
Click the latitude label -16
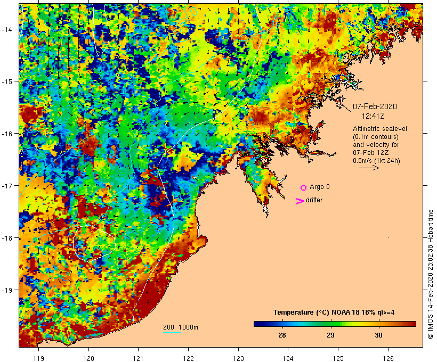[x=6, y=134]
